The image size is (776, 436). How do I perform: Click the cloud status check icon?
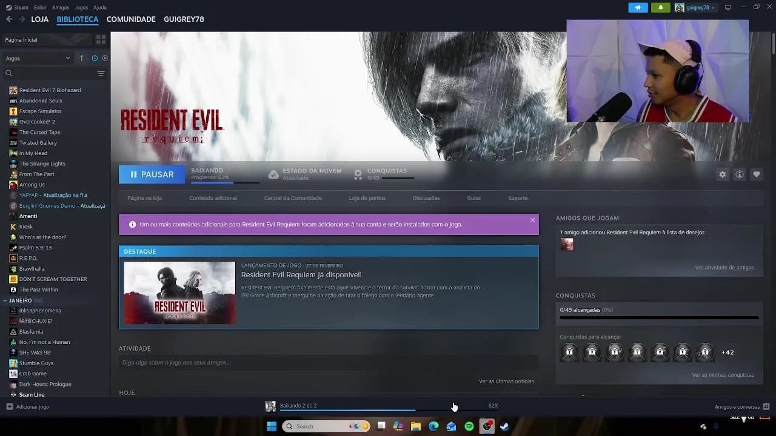[x=273, y=174]
